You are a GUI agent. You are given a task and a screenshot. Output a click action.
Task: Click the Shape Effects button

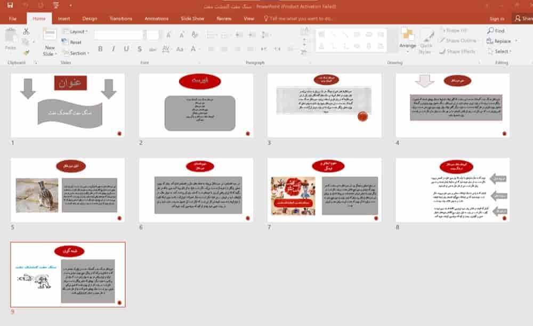457,51
